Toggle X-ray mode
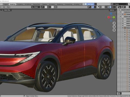Screen dimensions: 130x97 [x=103, y=7]
